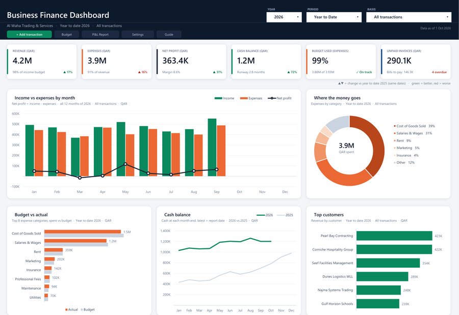Click the Budget legend item under Budget chart
Image resolution: width=459 pixels, height=315 pixels.
click(x=88, y=309)
